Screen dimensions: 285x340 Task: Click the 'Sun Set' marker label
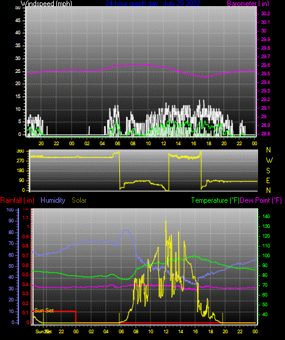[x=44, y=311]
